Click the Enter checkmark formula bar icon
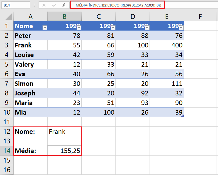The height and width of the screenshot is (175, 218). pyautogui.click(x=54, y=5)
